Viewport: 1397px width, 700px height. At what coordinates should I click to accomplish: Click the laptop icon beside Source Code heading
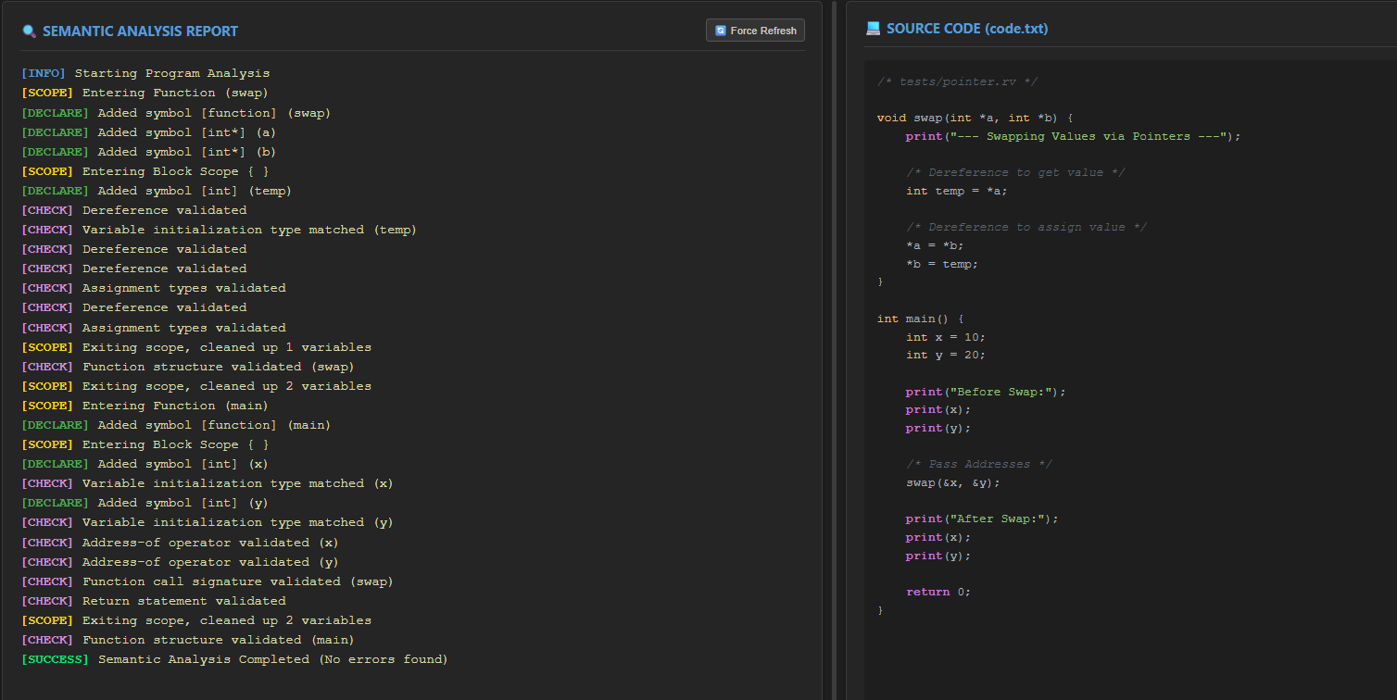click(x=873, y=29)
